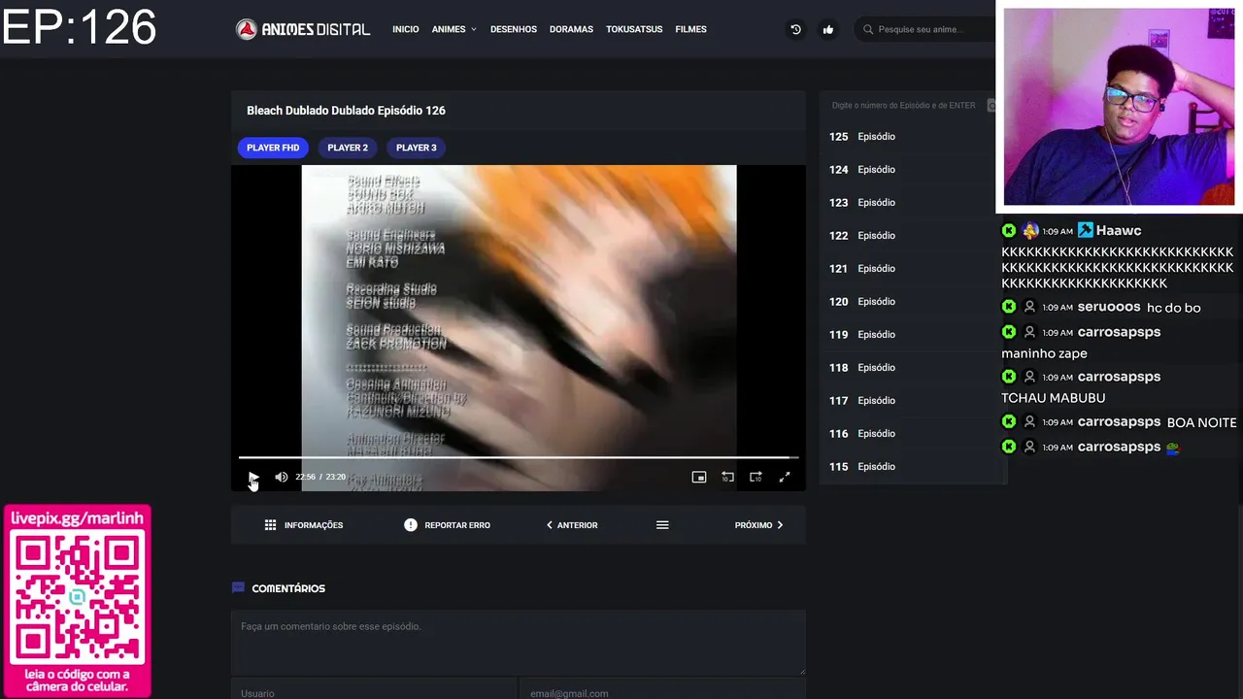Skip forward 10 seconds
Screen dimensions: 1243x699
pyautogui.click(x=756, y=477)
